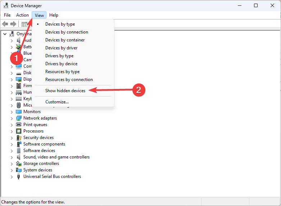The height and width of the screenshot is (206, 281).
Task: Choose Customize... from the View menu
Action: (73, 102)
